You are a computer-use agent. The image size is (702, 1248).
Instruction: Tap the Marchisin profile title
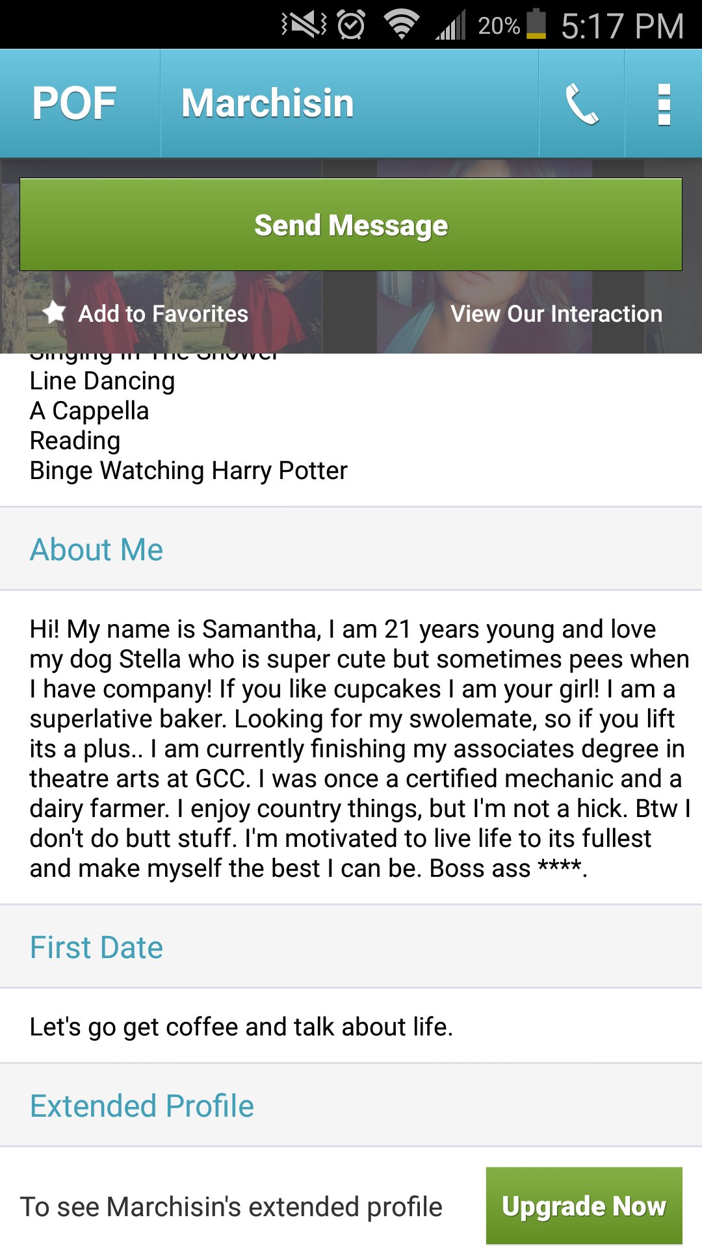point(267,104)
